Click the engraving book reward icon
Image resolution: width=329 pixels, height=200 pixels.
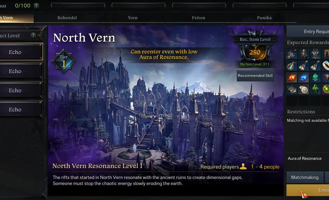click(292, 89)
